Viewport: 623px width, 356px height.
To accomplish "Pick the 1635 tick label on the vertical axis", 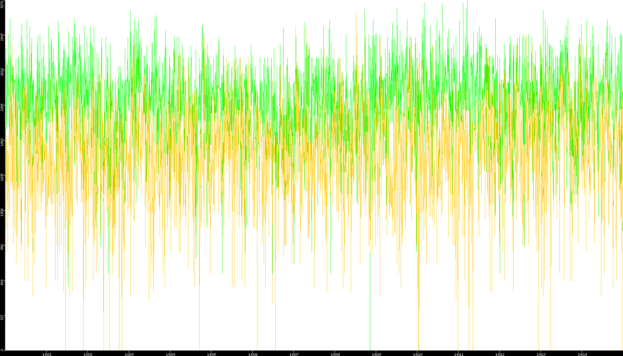I will [x=2, y=177].
